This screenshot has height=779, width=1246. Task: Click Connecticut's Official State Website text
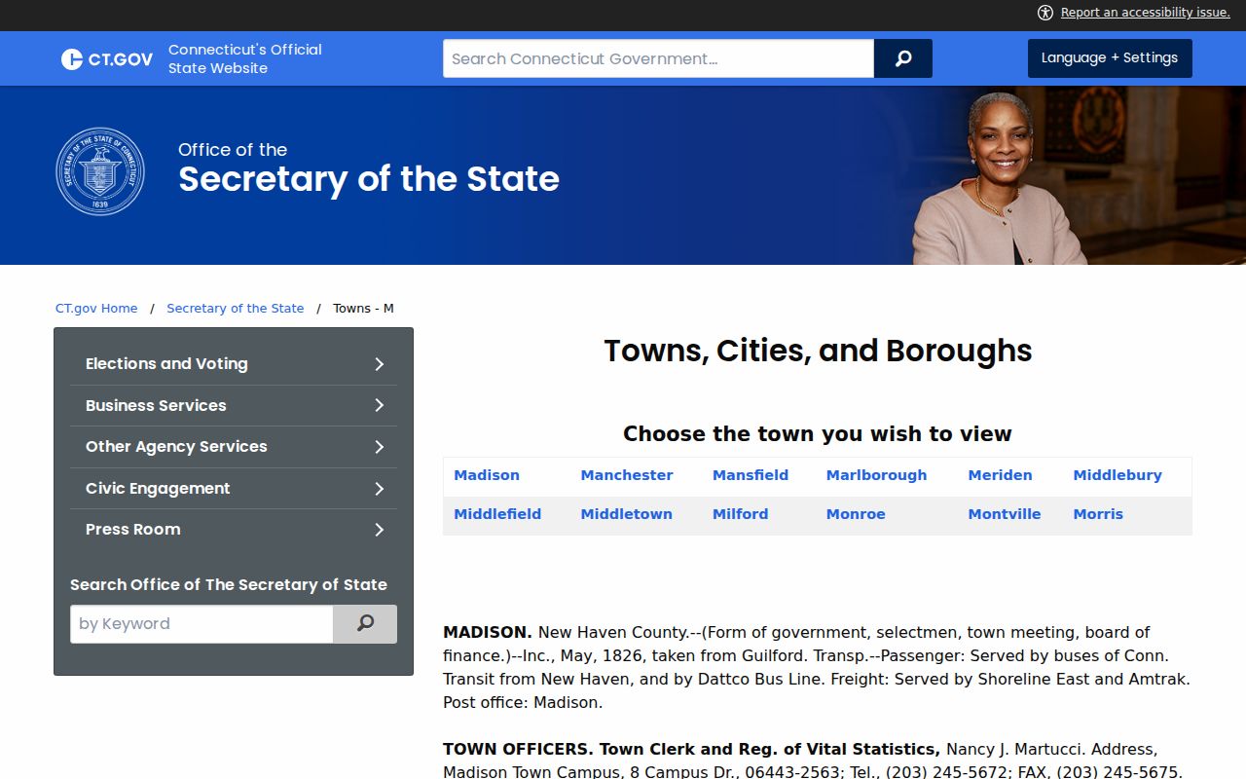click(x=245, y=58)
